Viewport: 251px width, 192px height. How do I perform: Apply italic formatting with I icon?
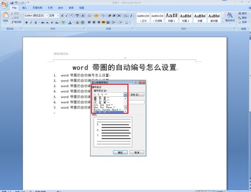point(31,22)
